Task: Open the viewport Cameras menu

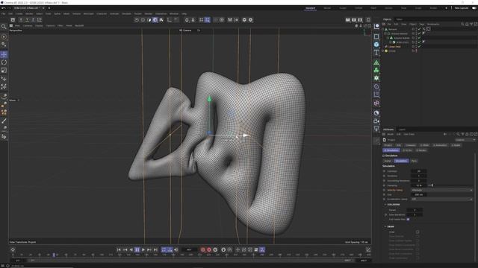Action: click(x=28, y=26)
